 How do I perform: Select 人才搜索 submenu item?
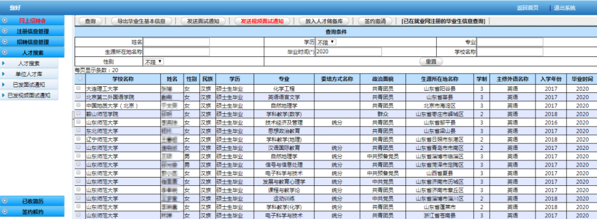pos(29,64)
